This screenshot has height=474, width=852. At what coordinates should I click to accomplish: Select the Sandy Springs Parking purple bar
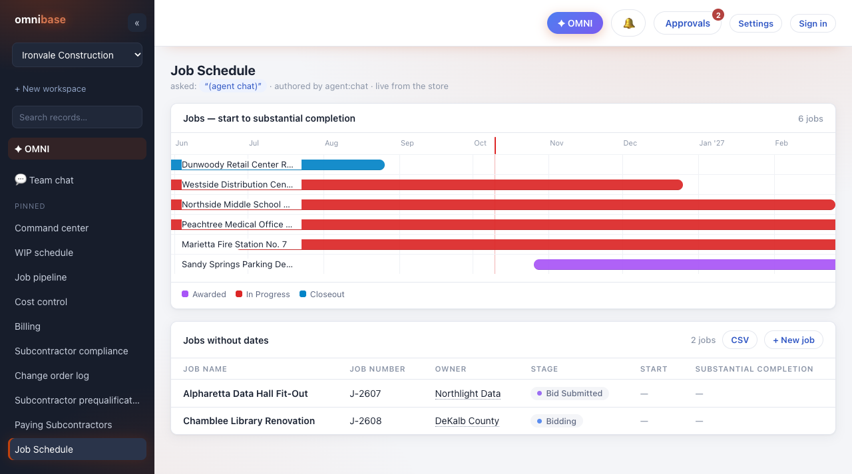(x=684, y=265)
